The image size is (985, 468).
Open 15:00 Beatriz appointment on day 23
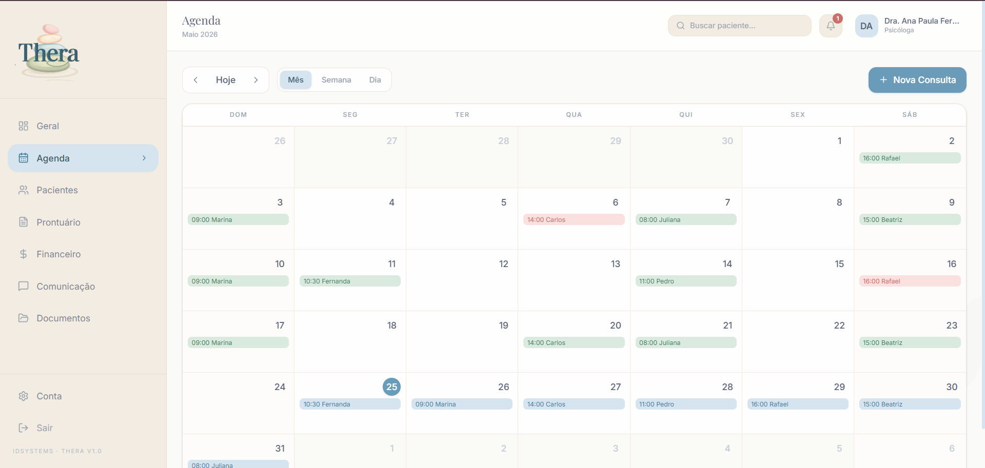pos(910,342)
